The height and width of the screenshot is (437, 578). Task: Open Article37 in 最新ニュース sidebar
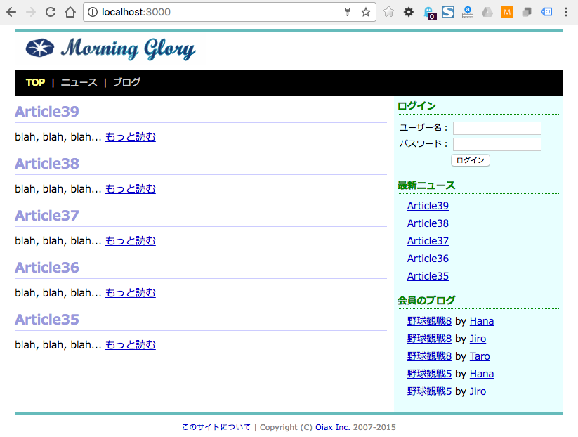click(x=428, y=241)
